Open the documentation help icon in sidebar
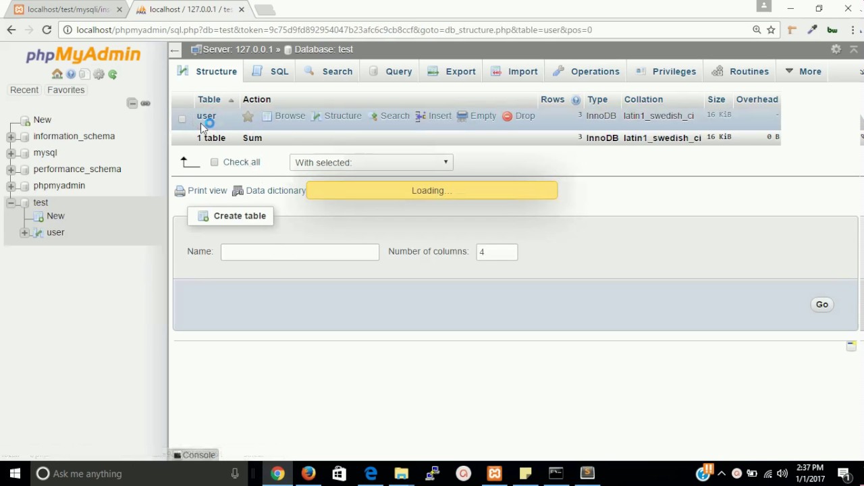Image resolution: width=864 pixels, height=486 pixels. coord(71,74)
